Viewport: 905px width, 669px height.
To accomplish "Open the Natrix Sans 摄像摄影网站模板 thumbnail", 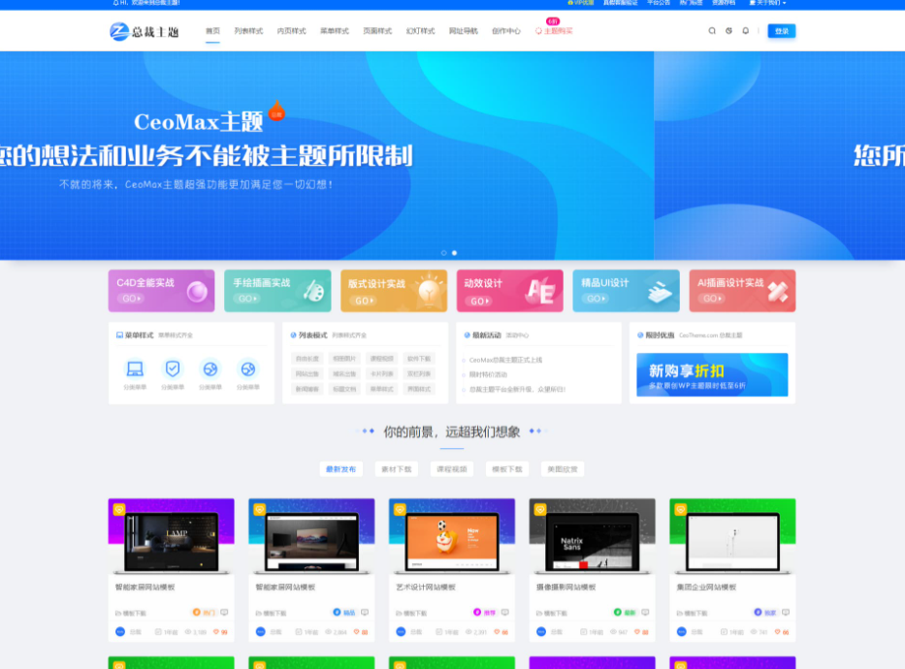I will (x=592, y=537).
